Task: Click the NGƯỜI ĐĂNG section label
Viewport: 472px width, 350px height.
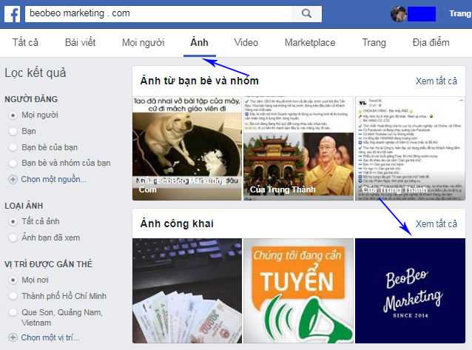Action: click(31, 99)
